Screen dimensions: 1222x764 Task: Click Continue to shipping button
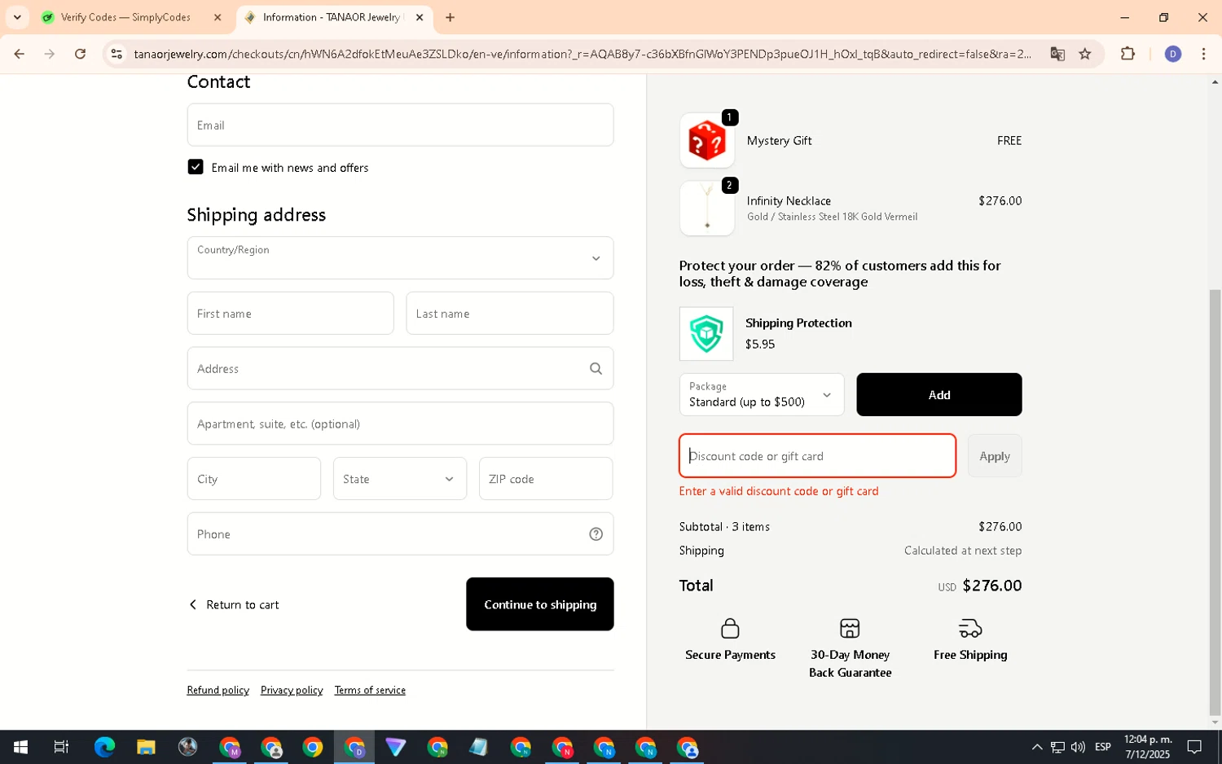tap(540, 604)
